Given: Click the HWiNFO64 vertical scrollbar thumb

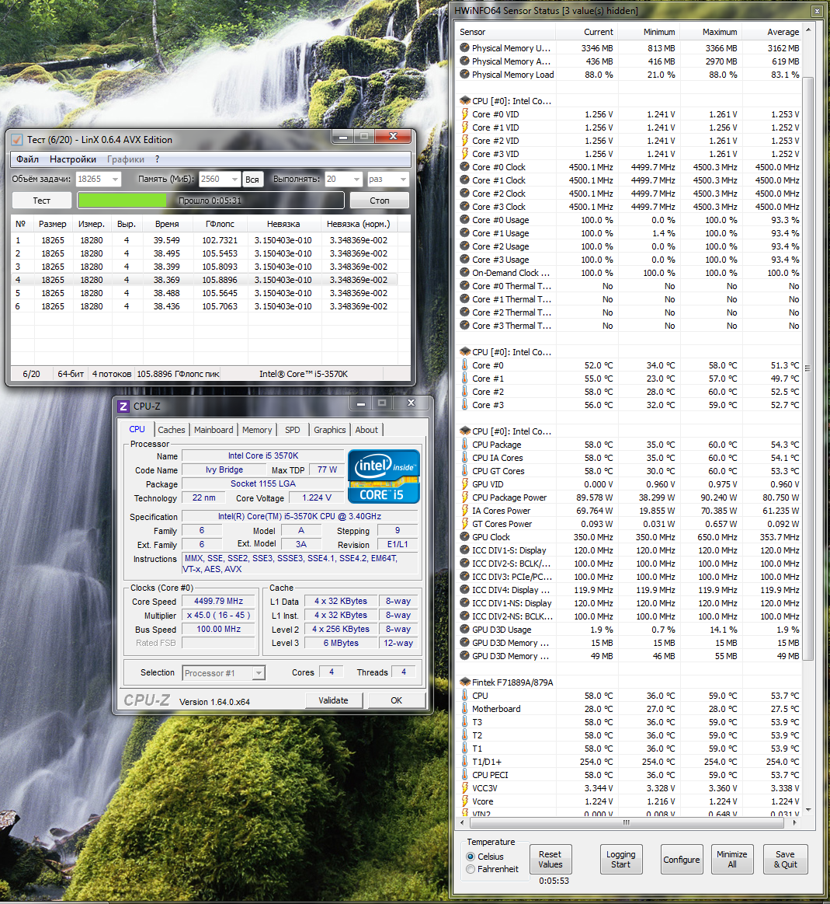Looking at the screenshot, I should point(808,368).
